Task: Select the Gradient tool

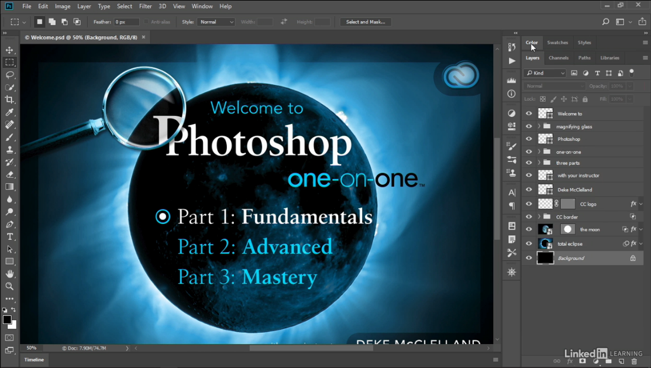Action: [x=9, y=187]
